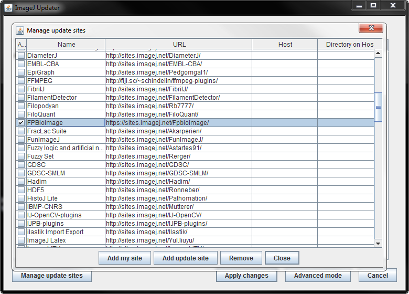Click Manage update sites button in Updater

(x=52, y=276)
